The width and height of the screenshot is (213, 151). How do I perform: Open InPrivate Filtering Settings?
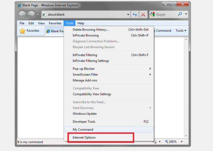(x=109, y=61)
